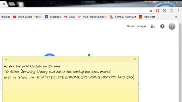Restore down the Chrome window
182x102 pixels.
pos(168,3)
